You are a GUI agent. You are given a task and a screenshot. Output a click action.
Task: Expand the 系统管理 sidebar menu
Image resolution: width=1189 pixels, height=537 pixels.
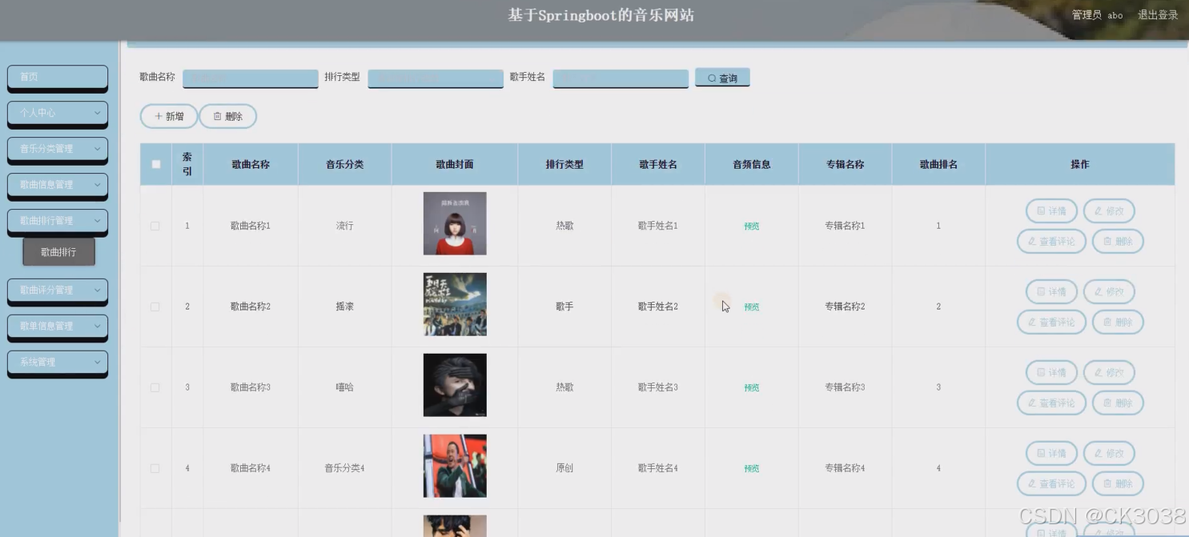click(58, 363)
